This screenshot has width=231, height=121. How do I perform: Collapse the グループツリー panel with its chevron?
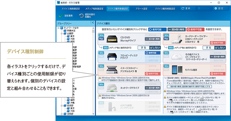point(93,23)
